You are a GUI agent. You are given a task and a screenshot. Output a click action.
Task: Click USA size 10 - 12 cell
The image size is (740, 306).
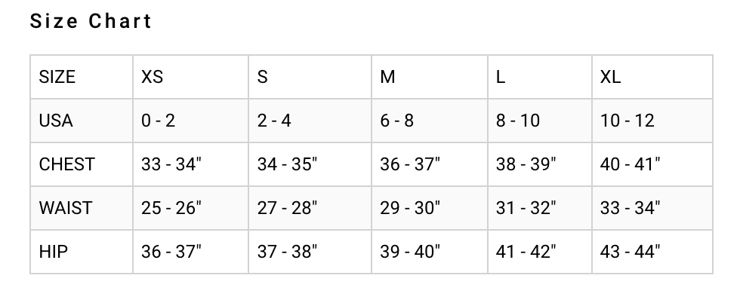tap(627, 121)
